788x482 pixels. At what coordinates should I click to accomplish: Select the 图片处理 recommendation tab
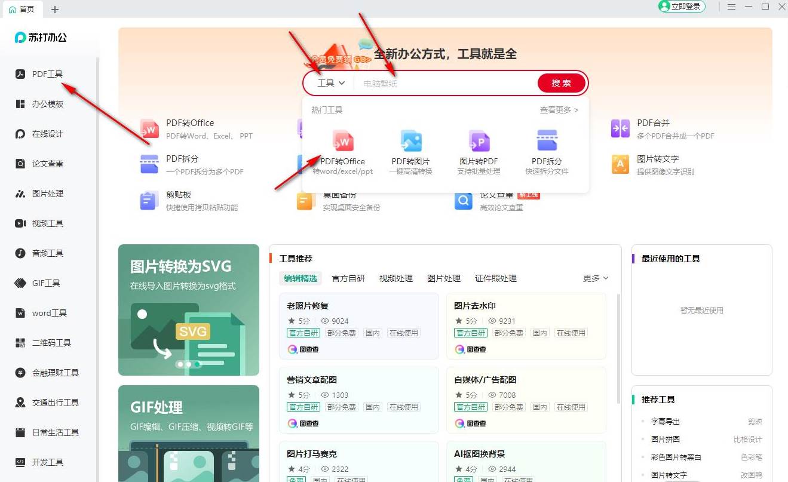point(444,278)
